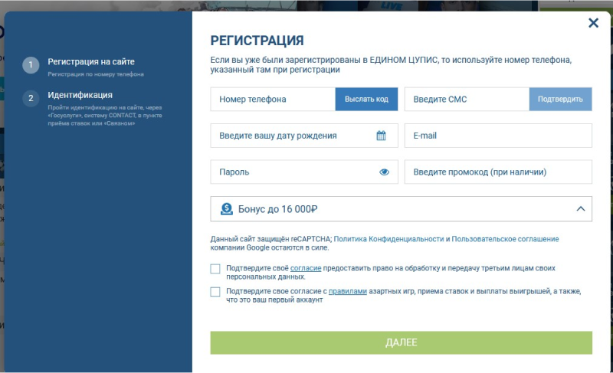This screenshot has height=373, width=613.
Task: Select step 2 circle icon in sidebar
Action: (31, 99)
